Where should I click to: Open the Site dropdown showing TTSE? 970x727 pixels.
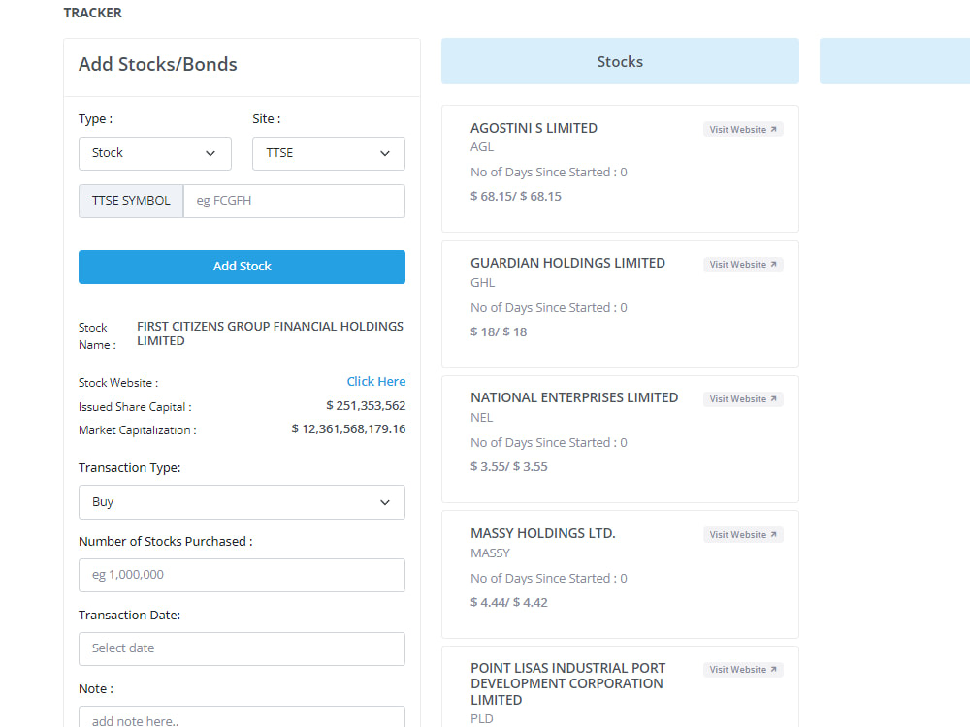coord(329,153)
